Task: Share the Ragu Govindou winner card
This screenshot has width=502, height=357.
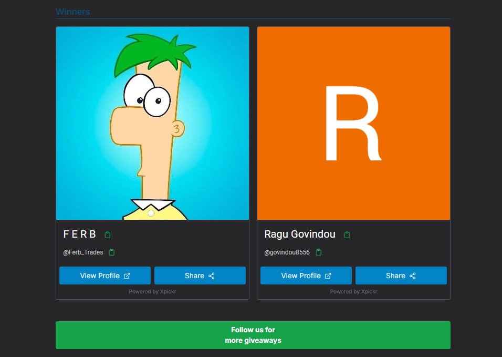Action: (401, 276)
